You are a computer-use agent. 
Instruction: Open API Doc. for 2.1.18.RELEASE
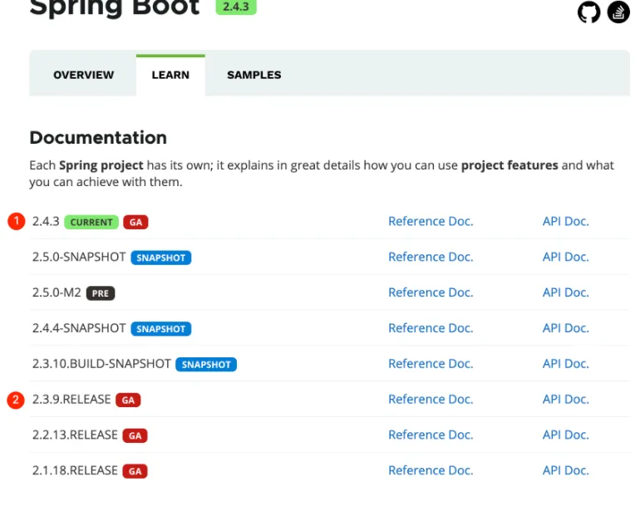(565, 470)
